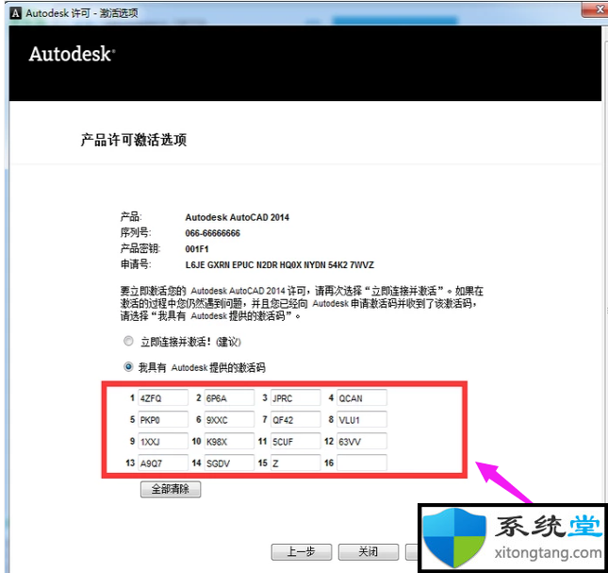The width and height of the screenshot is (608, 573).
Task: Click the empty activation code field 16
Action: click(x=362, y=463)
